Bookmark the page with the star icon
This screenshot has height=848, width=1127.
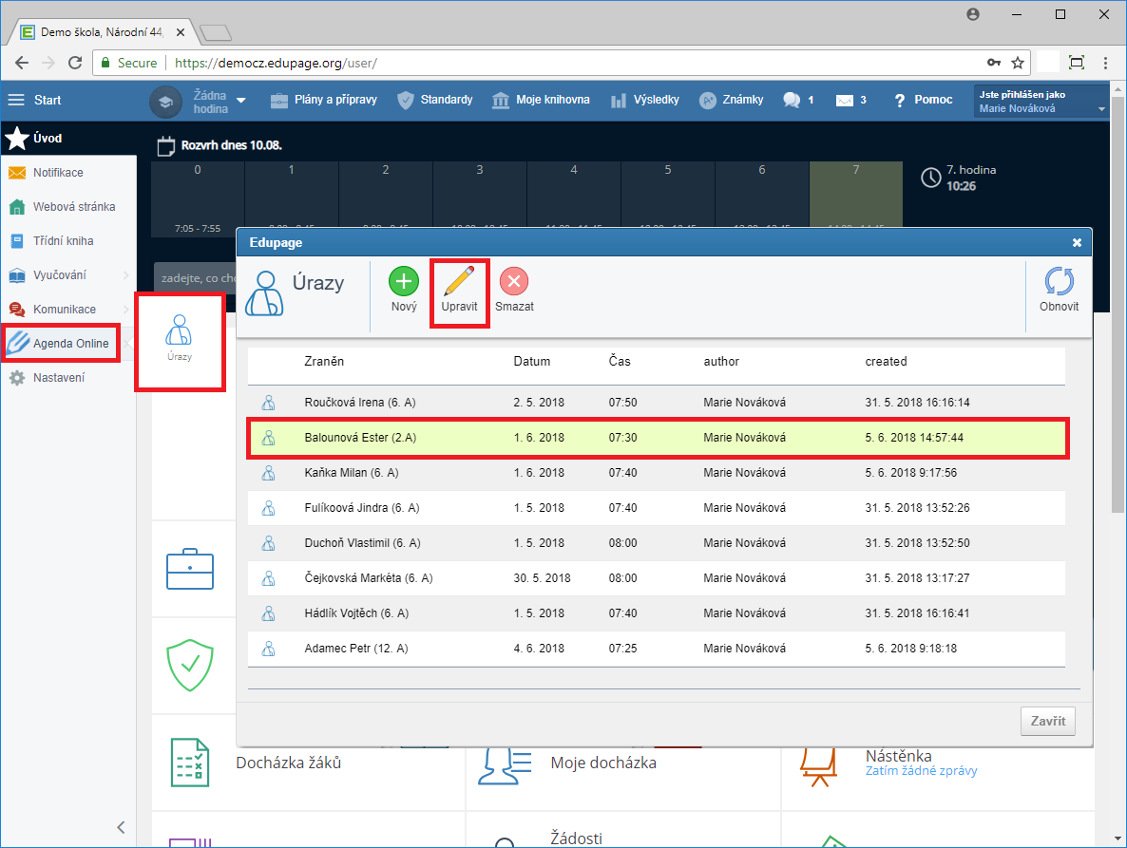(1018, 64)
